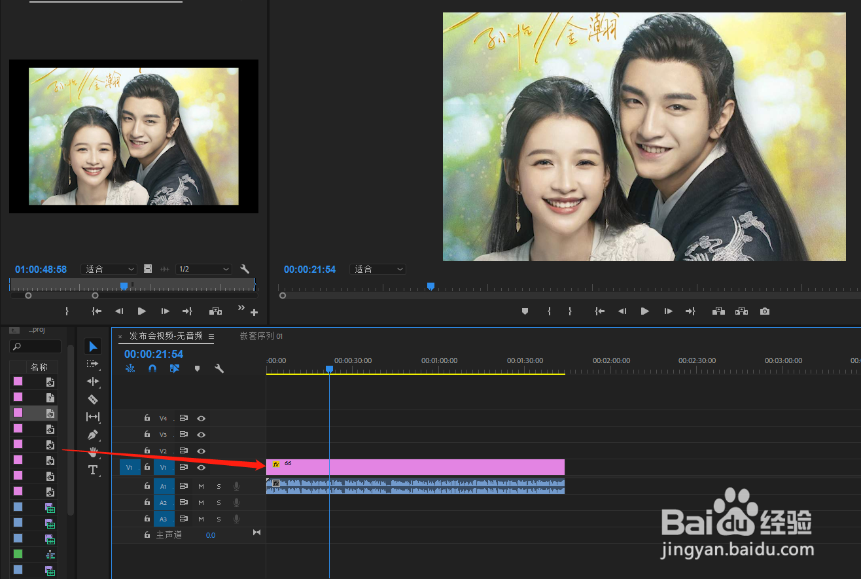This screenshot has width=861, height=579.
Task: Mark In point in the program monitor
Action: (x=549, y=311)
